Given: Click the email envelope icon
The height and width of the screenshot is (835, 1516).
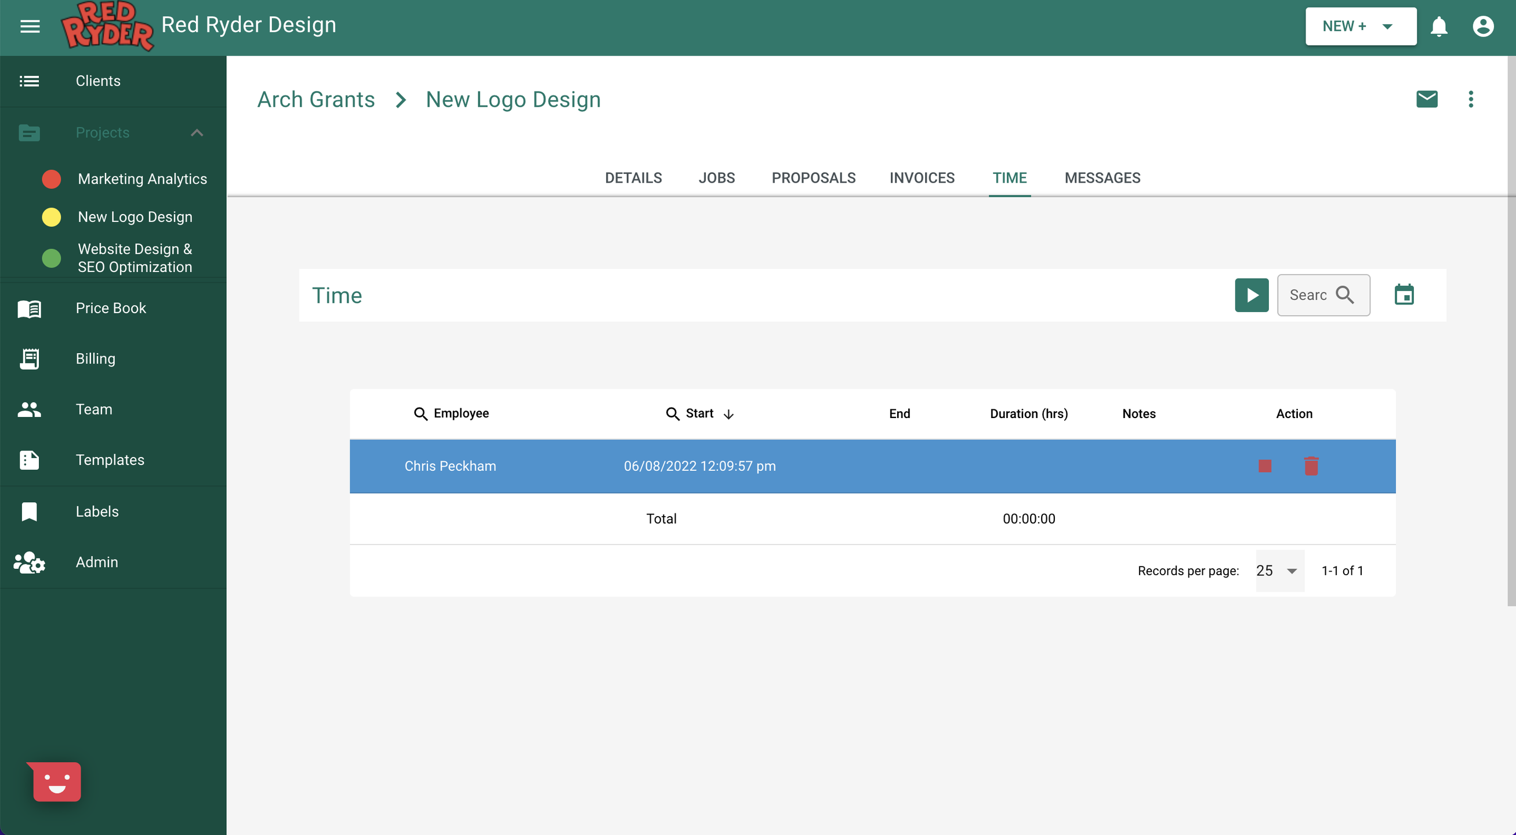Looking at the screenshot, I should click(1427, 99).
